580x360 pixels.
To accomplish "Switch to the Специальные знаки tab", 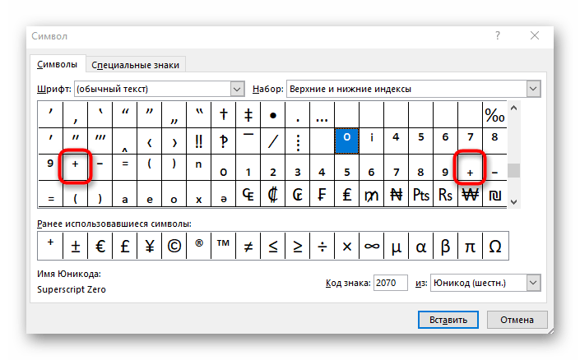I will click(x=137, y=65).
